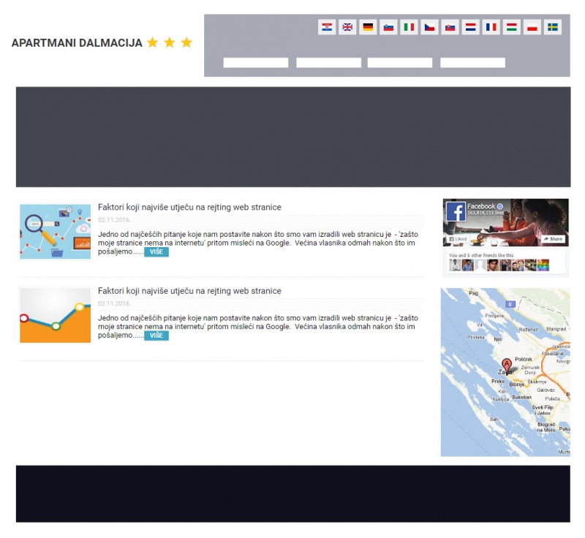This screenshot has height=538, width=585.
Task: Switch language using the Croatian flag
Action: tap(327, 28)
